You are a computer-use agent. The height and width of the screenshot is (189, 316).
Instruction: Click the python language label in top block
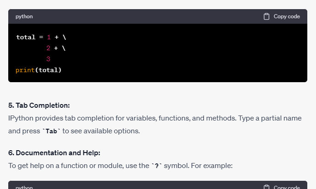24,16
